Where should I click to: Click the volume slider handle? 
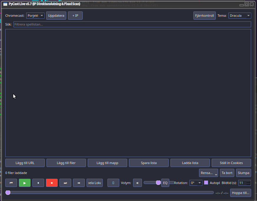(x=158, y=183)
